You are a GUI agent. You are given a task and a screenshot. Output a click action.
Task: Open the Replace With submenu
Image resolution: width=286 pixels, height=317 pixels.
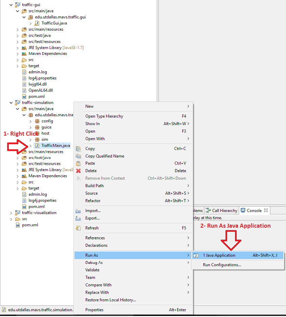(x=134, y=292)
